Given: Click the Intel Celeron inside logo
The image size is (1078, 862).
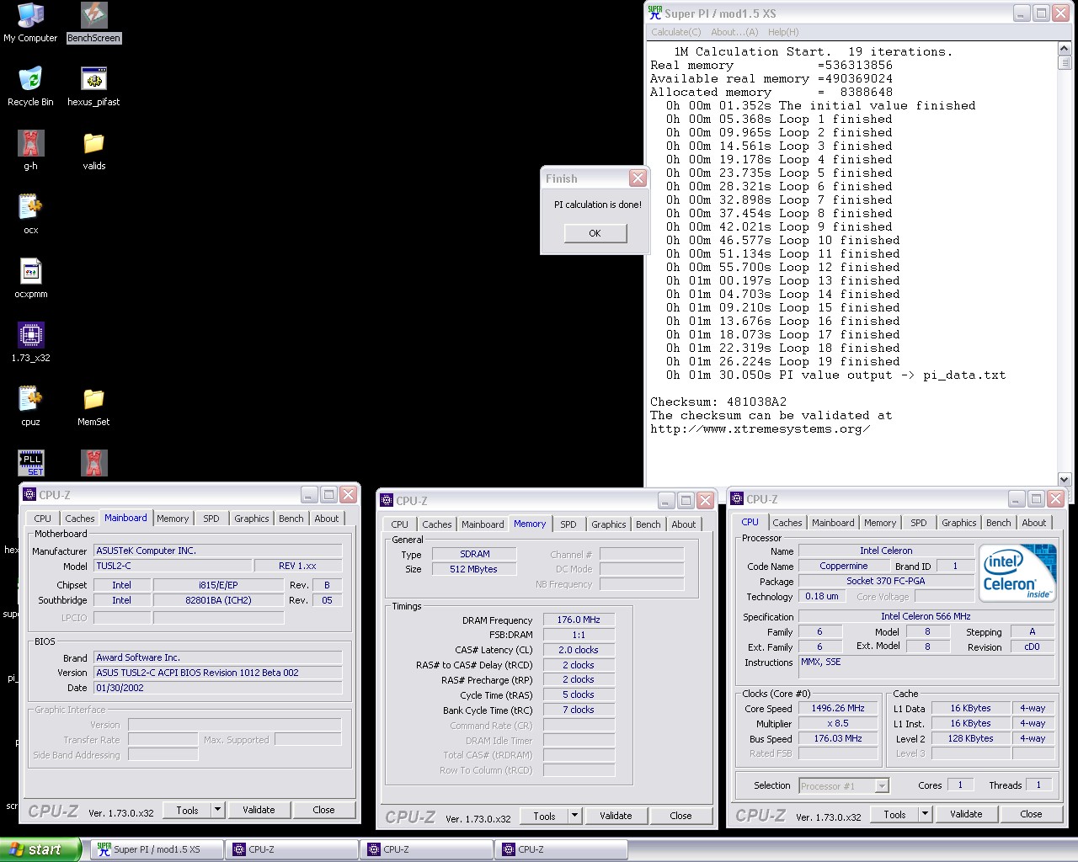Looking at the screenshot, I should coord(1019,572).
